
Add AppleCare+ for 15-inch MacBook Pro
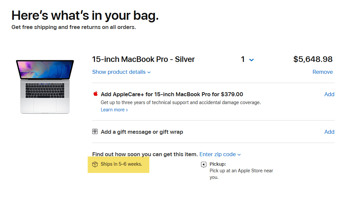pyautogui.click(x=329, y=94)
